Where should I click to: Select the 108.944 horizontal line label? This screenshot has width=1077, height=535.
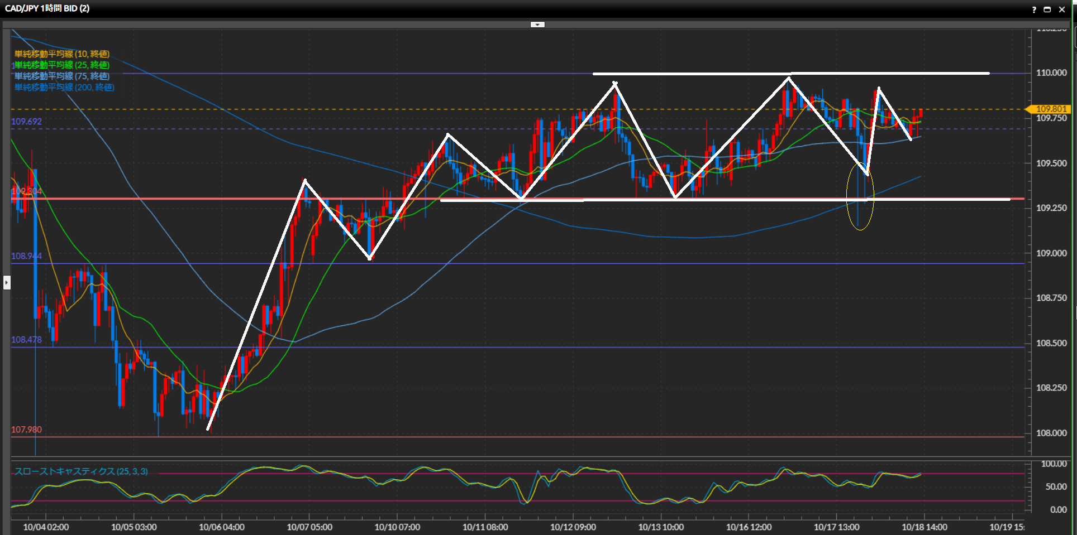[26, 256]
